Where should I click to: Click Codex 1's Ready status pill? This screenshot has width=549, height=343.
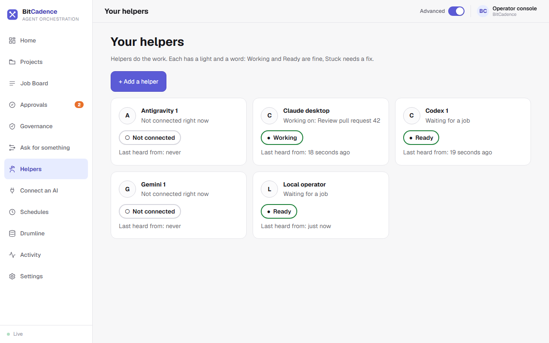click(x=421, y=138)
